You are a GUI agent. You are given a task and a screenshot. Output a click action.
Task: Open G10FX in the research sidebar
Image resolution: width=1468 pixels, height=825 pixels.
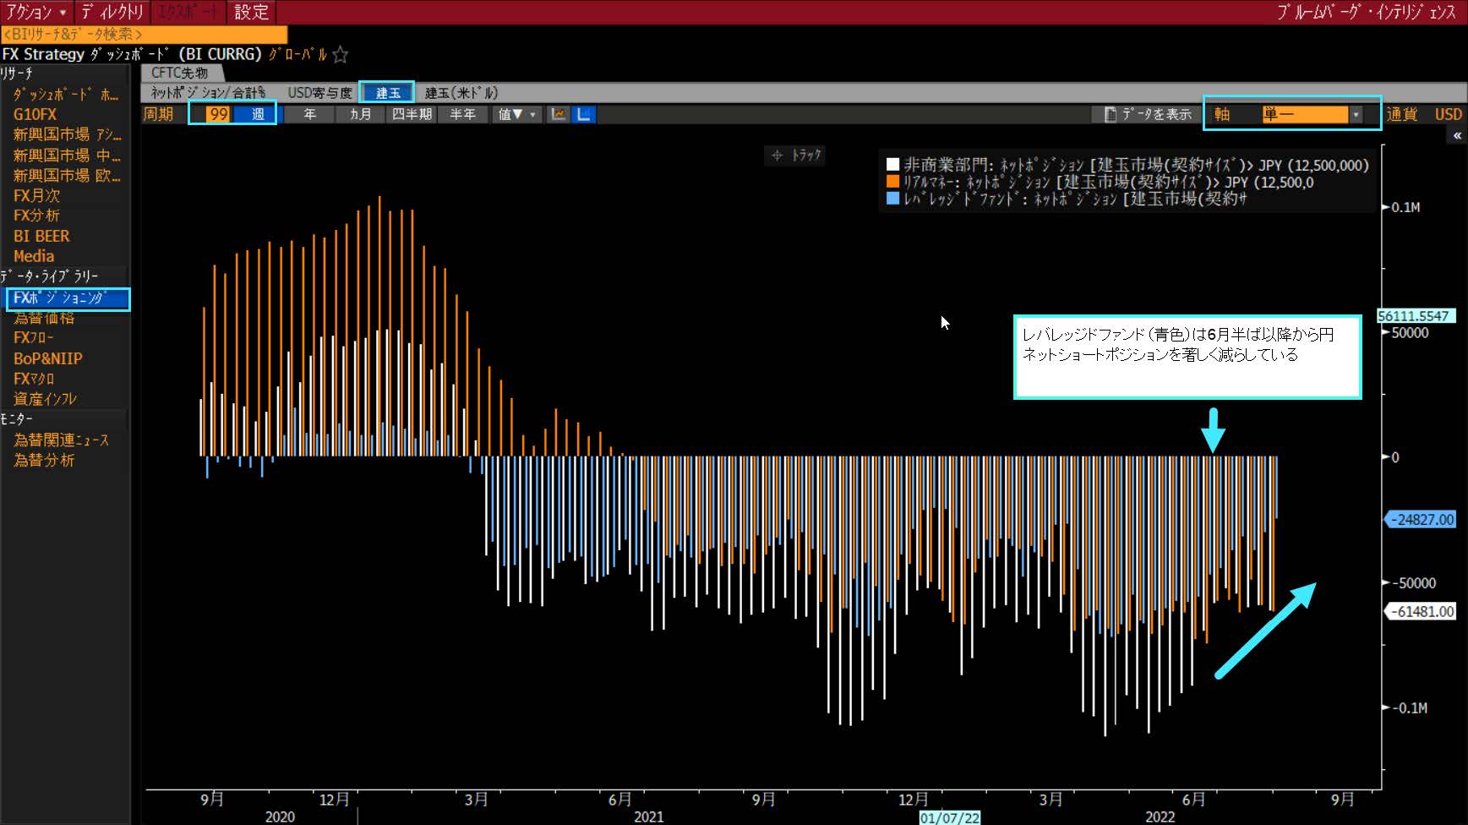35,114
